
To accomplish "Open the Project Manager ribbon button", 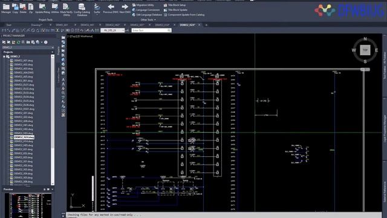I will [6, 8].
